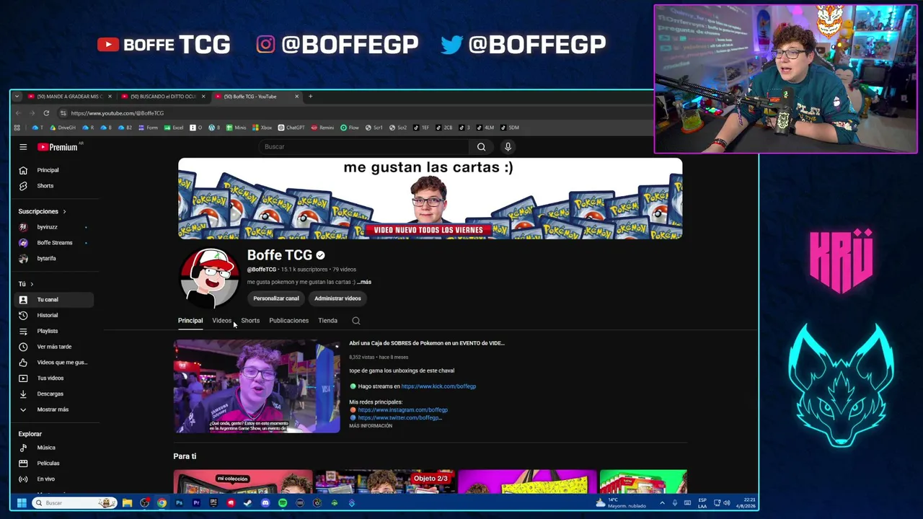
Task: Click the browser address bar URL
Action: coord(118,113)
